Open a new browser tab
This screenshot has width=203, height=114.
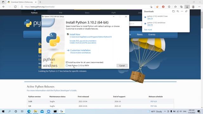coord(40,2)
